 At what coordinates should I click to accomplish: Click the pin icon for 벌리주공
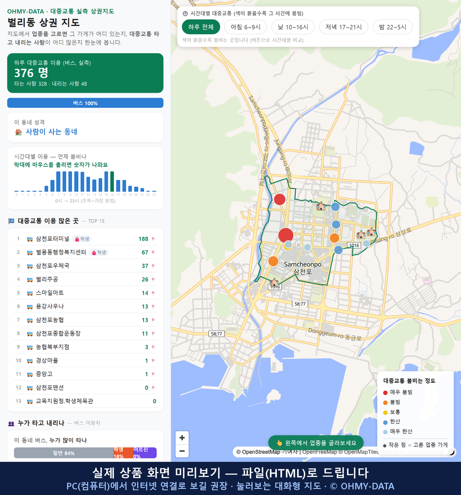point(153,280)
